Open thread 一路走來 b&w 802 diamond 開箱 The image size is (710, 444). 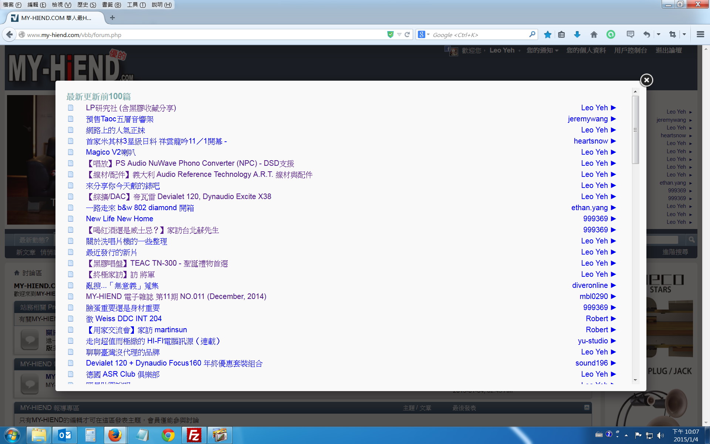pos(140,208)
